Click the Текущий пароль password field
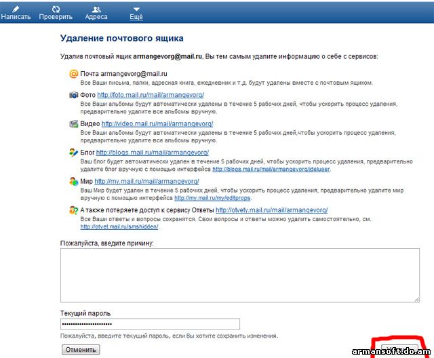This screenshot has width=434, height=358. tap(150, 324)
